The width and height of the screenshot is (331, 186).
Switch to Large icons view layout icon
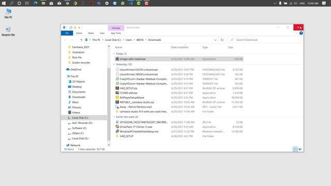300,149
